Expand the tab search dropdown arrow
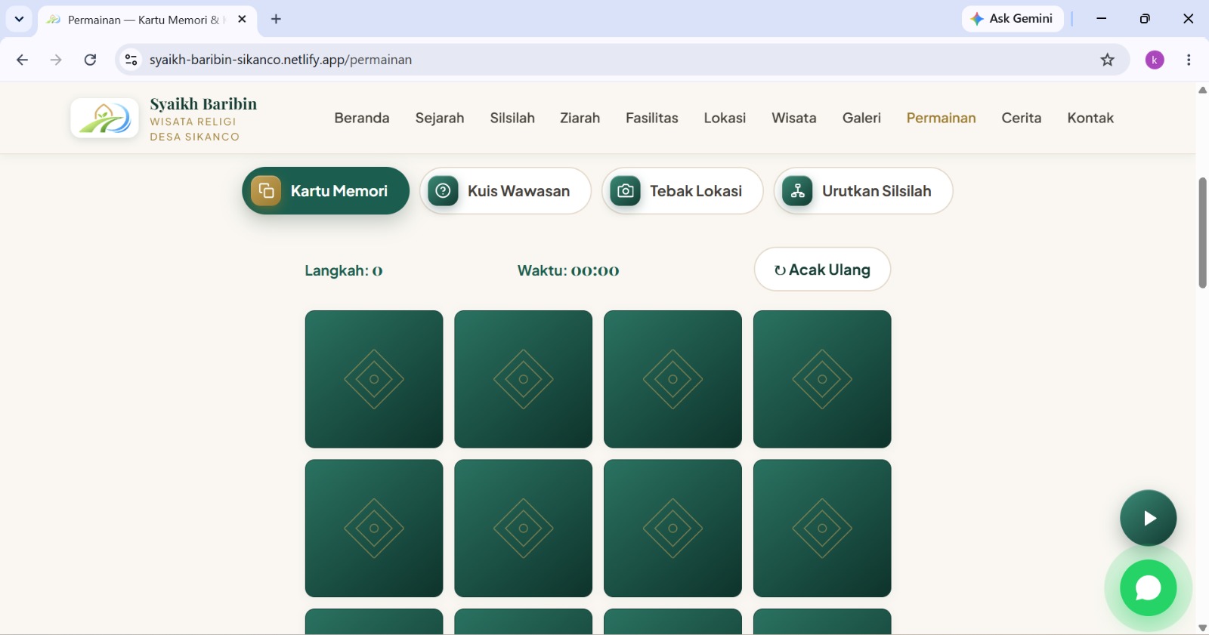 (19, 19)
